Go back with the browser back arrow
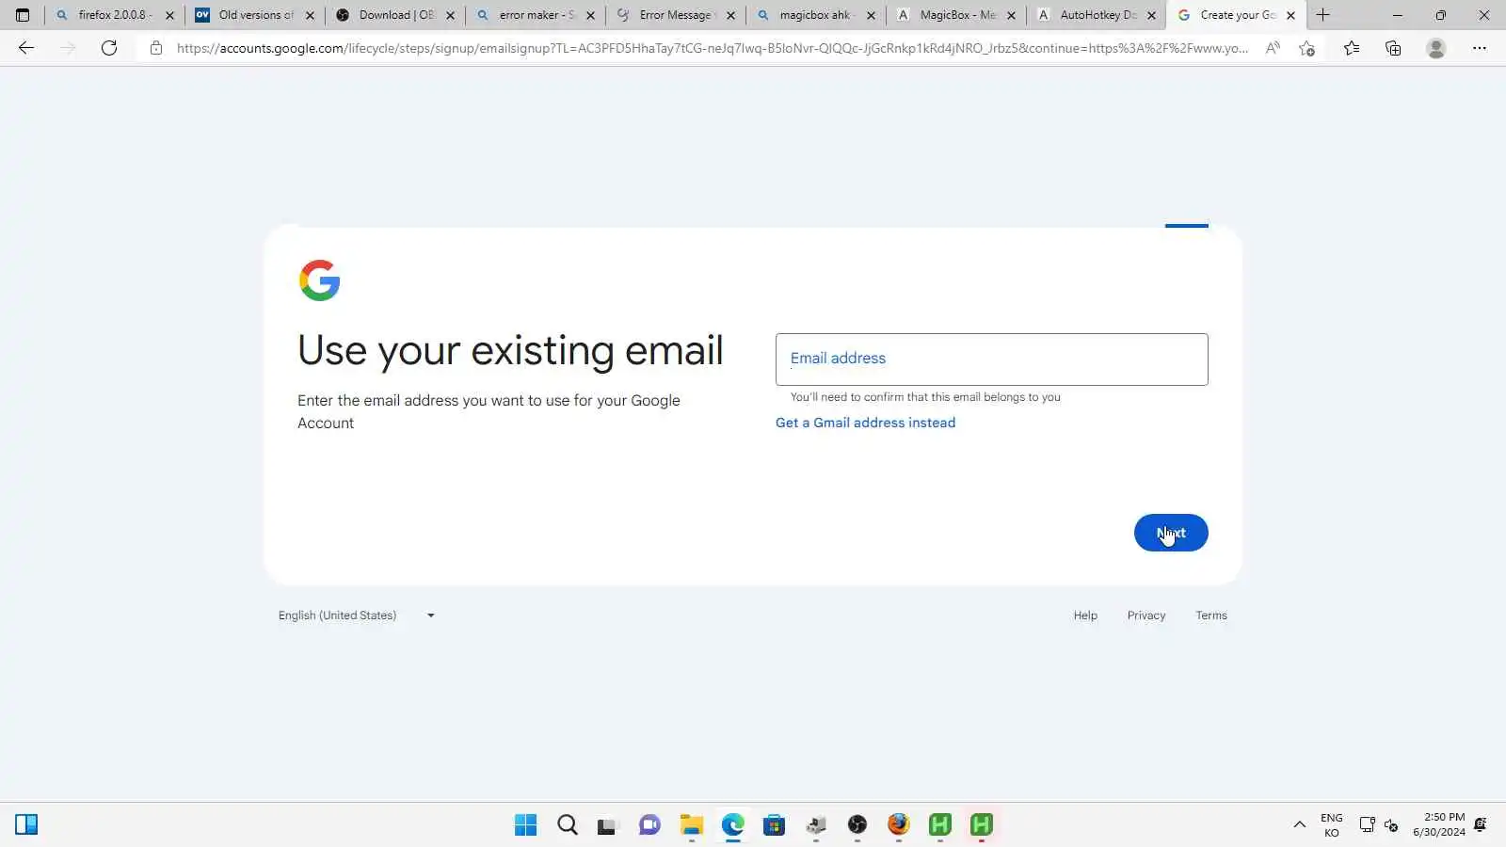 pyautogui.click(x=26, y=48)
